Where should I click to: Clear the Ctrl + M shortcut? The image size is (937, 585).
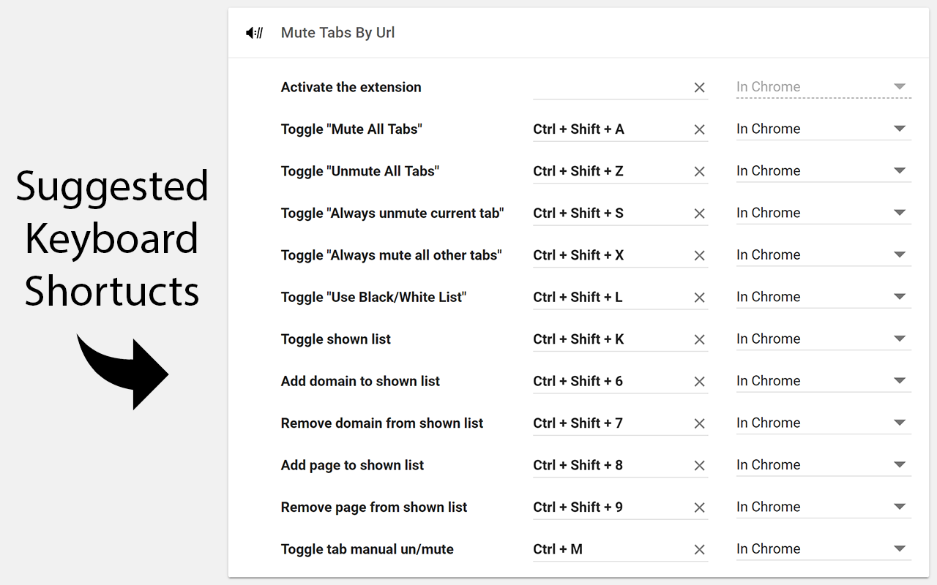699,550
